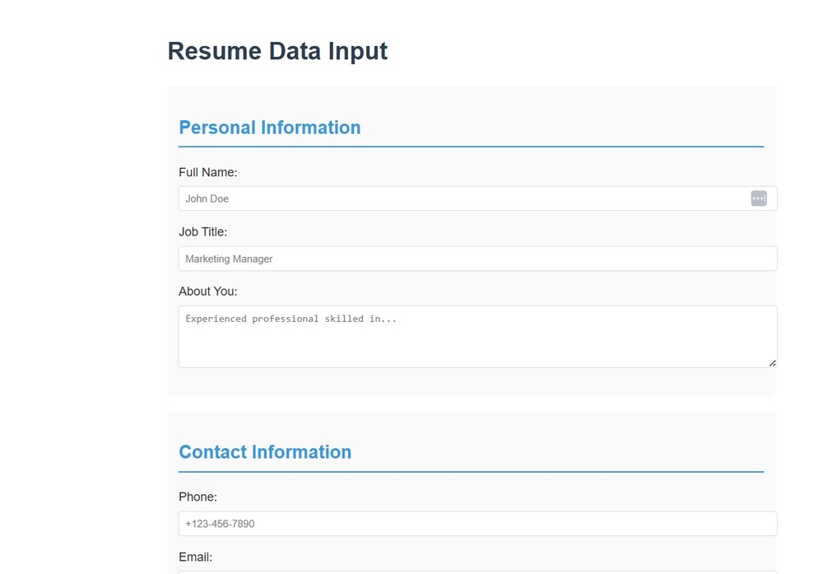Click the "Job Title:" label
The image size is (827, 574).
tap(202, 232)
